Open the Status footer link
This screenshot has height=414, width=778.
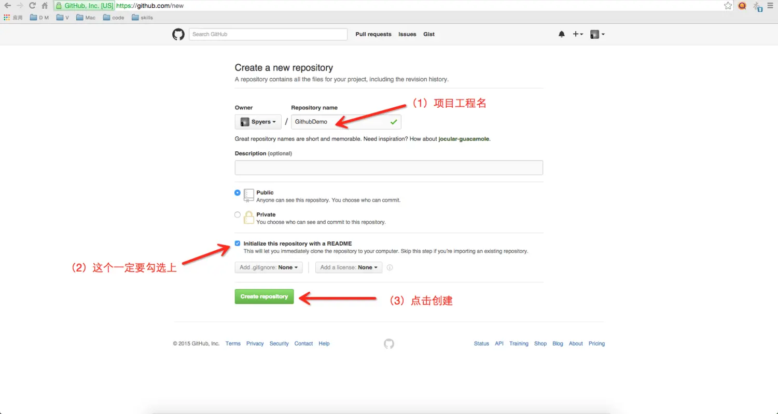[481, 344]
